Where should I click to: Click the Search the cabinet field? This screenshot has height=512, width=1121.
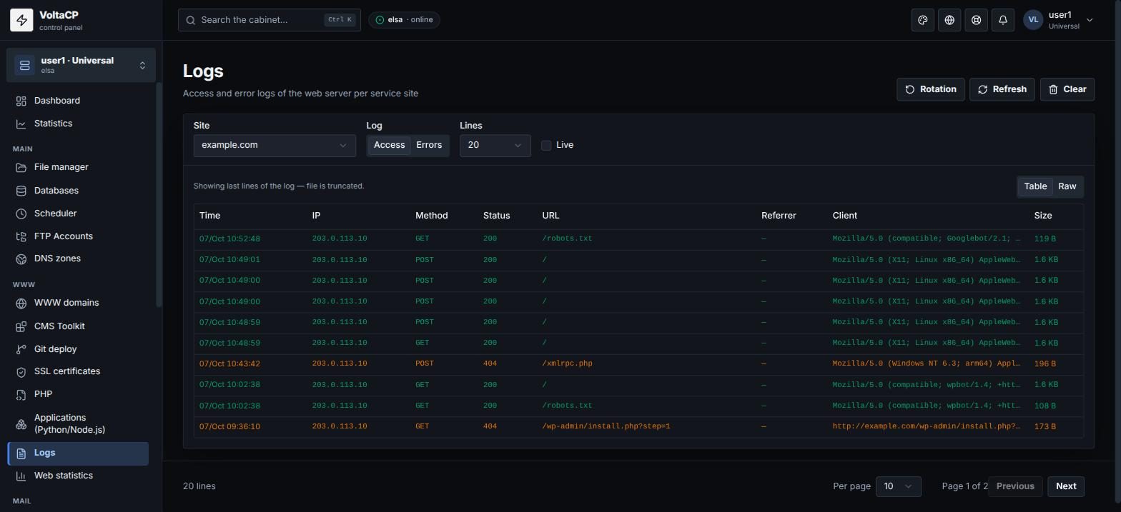[270, 20]
